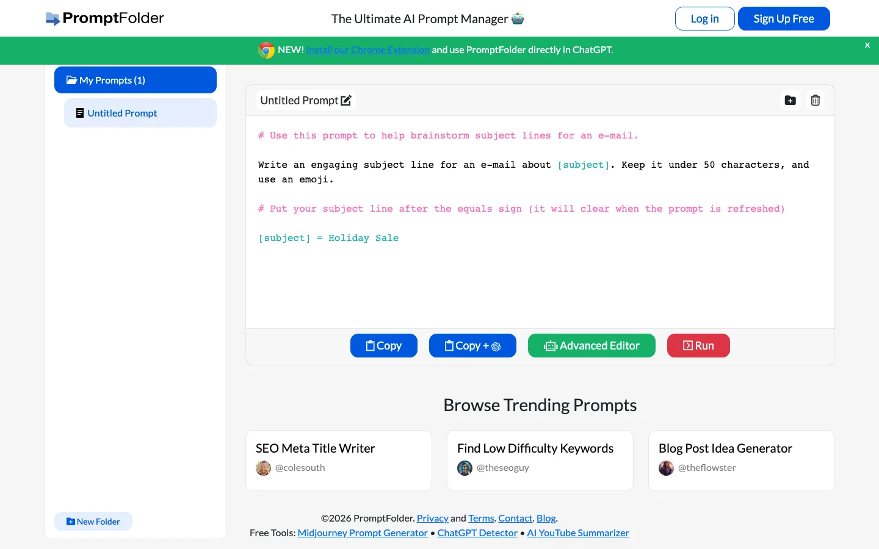Image resolution: width=879 pixels, height=549 pixels.
Task: Click the @theseoguy avatar image
Action: 465,468
